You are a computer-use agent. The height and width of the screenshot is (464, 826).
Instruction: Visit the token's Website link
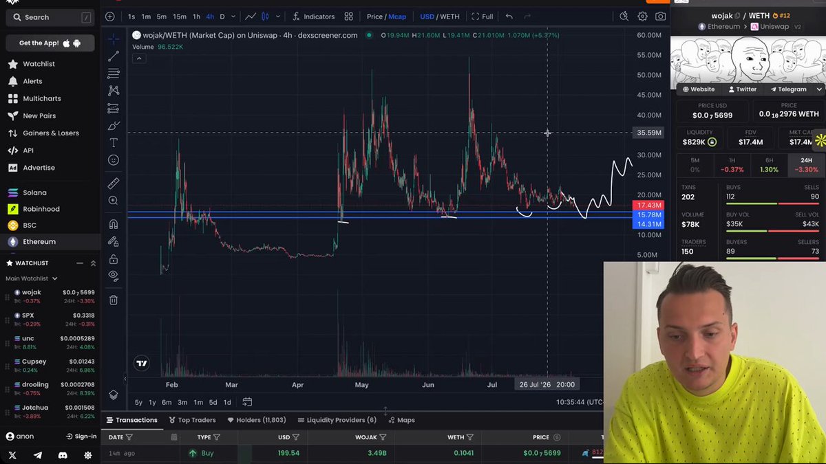coord(698,89)
